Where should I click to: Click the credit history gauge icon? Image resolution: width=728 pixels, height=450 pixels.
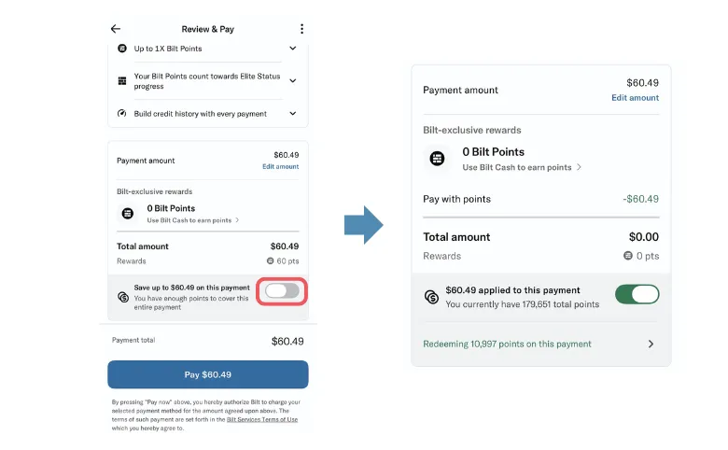122,114
